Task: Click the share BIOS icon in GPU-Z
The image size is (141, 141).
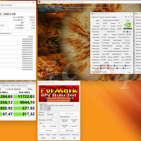Action: (124, 32)
